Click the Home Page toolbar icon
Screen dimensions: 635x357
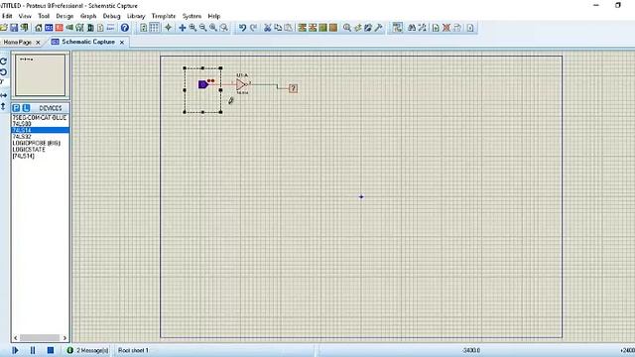pyautogui.click(x=39, y=28)
